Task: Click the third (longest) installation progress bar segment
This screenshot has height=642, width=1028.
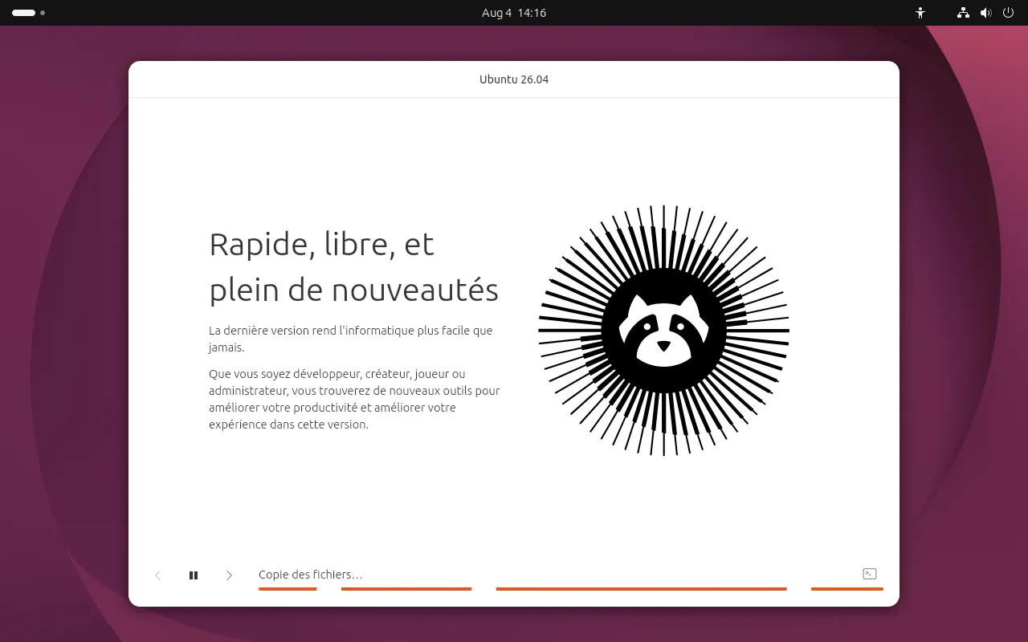Action: 641,589
